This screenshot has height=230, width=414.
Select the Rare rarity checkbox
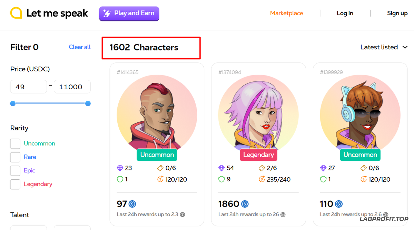[x=15, y=157]
